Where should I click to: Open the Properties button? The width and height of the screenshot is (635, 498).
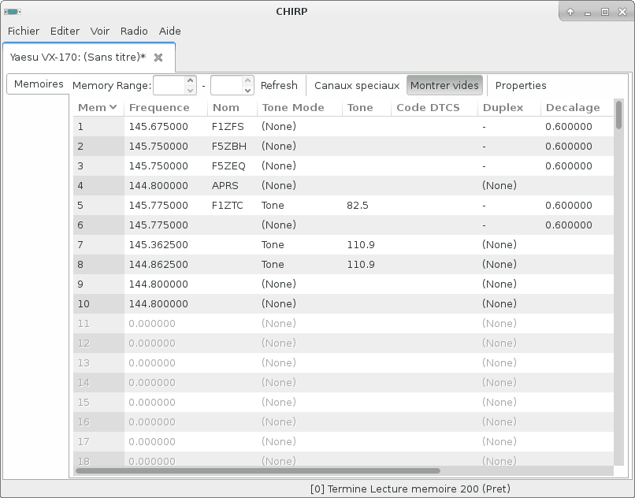[521, 86]
